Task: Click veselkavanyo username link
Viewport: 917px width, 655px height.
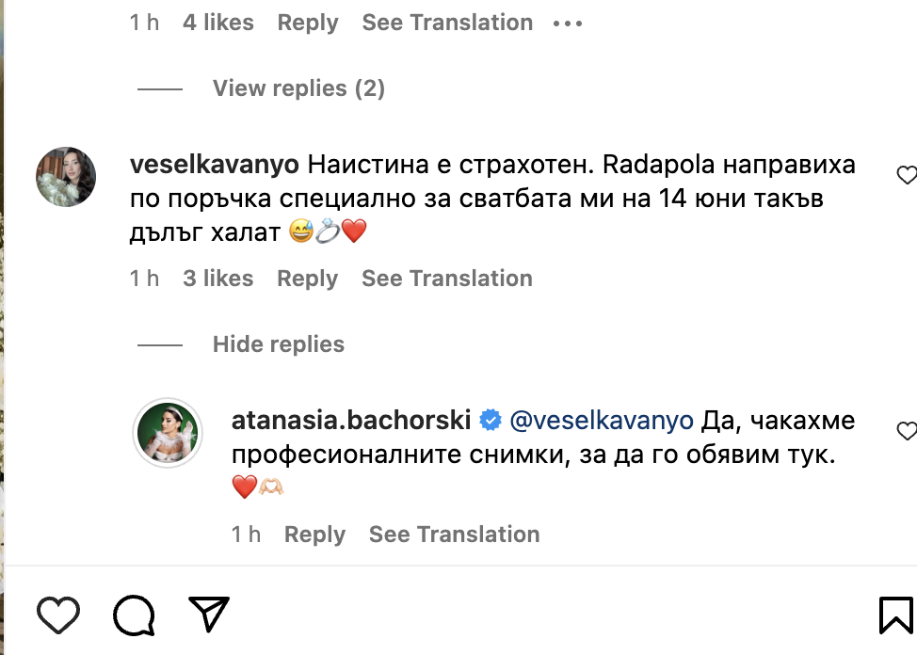Action: click(215, 165)
